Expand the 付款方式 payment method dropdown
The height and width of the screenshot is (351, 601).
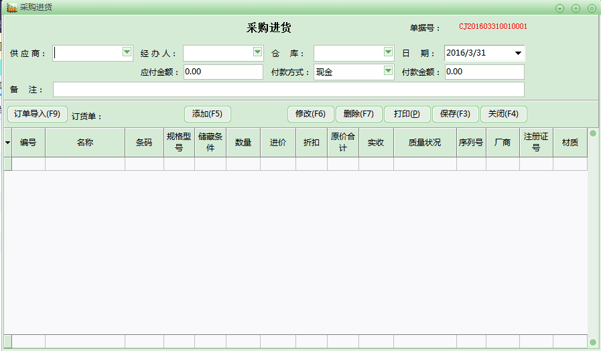tap(388, 71)
